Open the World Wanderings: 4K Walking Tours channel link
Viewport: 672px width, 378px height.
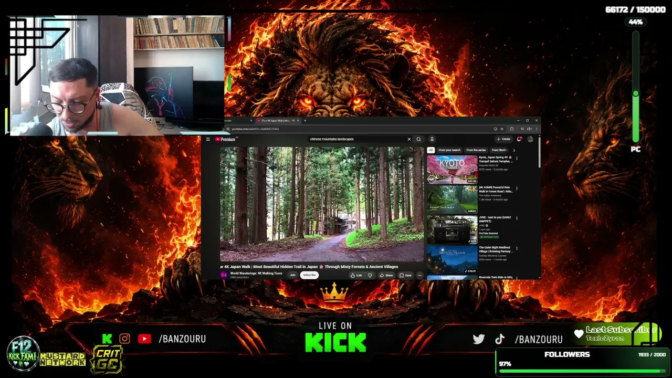point(256,273)
